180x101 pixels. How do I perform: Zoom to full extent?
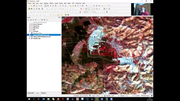[56, 6]
